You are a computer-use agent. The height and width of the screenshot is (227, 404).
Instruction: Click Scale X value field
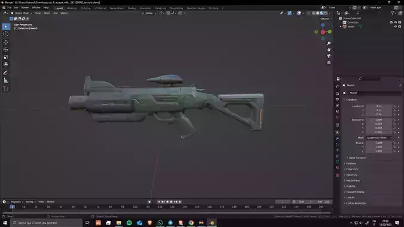pos(379,143)
